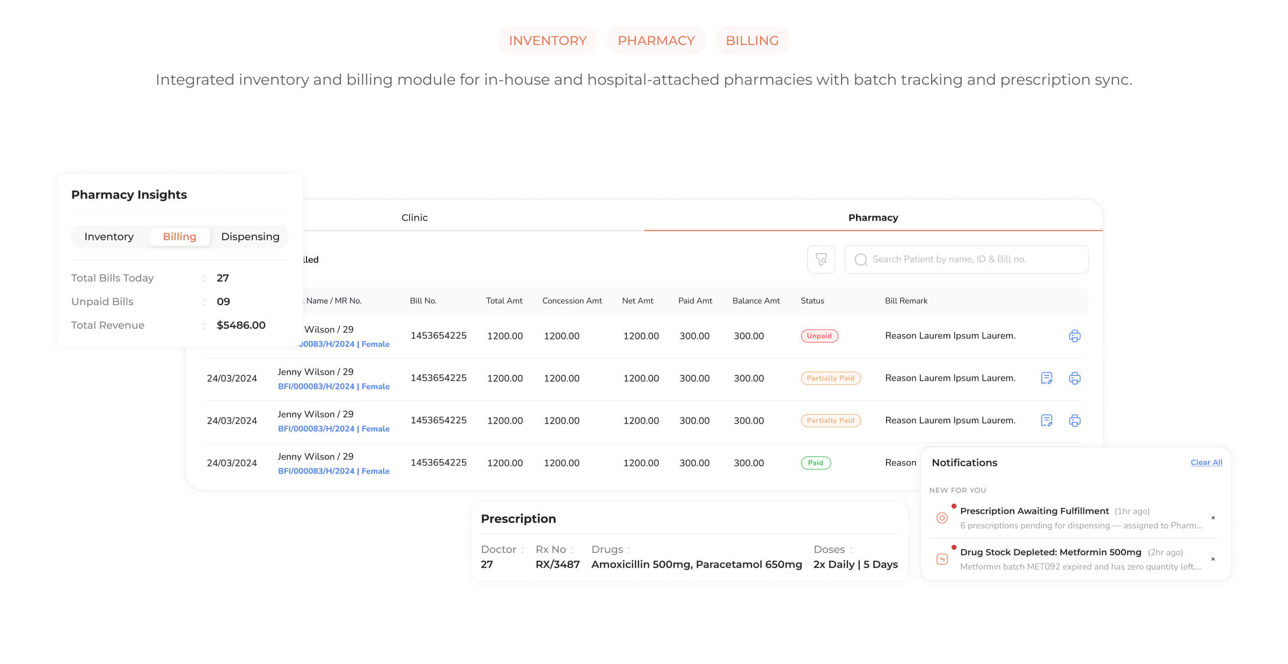Open the Pharmacy tab

click(873, 217)
